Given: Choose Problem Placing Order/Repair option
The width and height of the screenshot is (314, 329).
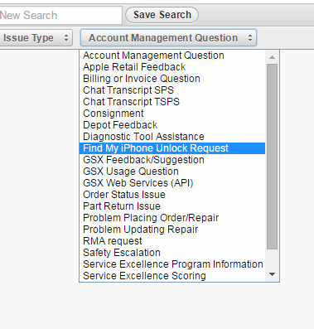Looking at the screenshot, I should 172,218.
